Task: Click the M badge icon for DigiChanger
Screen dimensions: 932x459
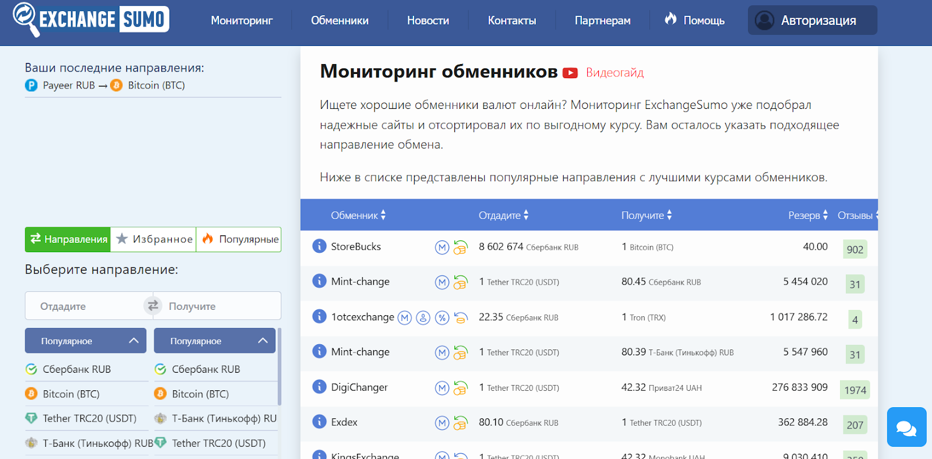Action: coord(442,388)
